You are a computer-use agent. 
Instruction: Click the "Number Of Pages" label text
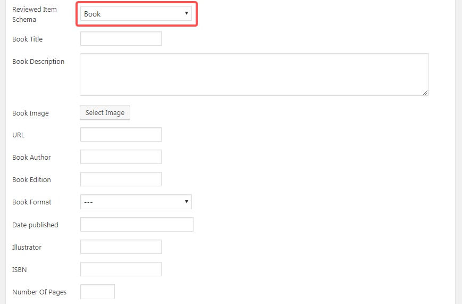click(39, 292)
